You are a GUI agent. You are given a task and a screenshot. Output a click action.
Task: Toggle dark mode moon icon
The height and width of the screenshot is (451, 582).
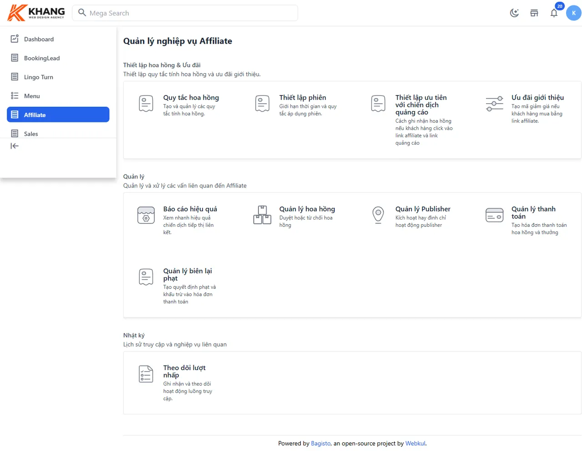point(514,13)
